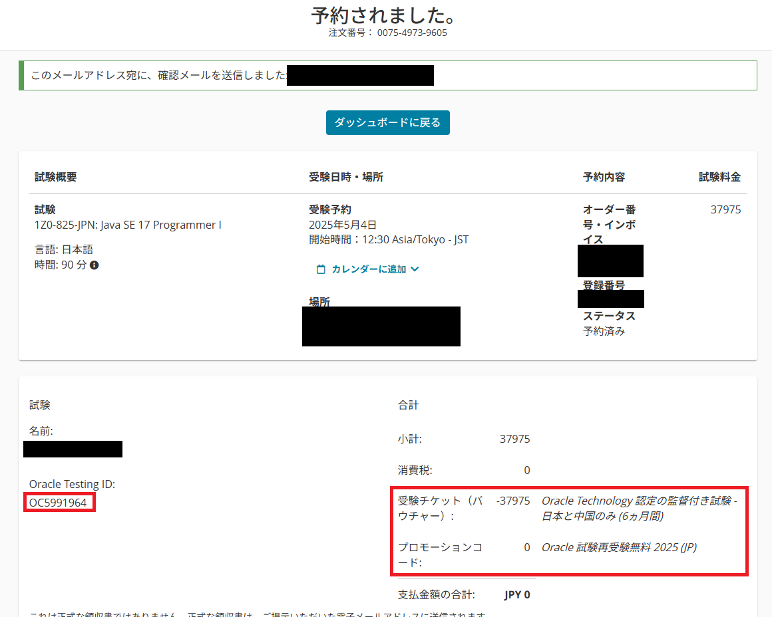The image size is (772, 617).
Task: Click the voucher amount -37975
Action: click(x=513, y=501)
